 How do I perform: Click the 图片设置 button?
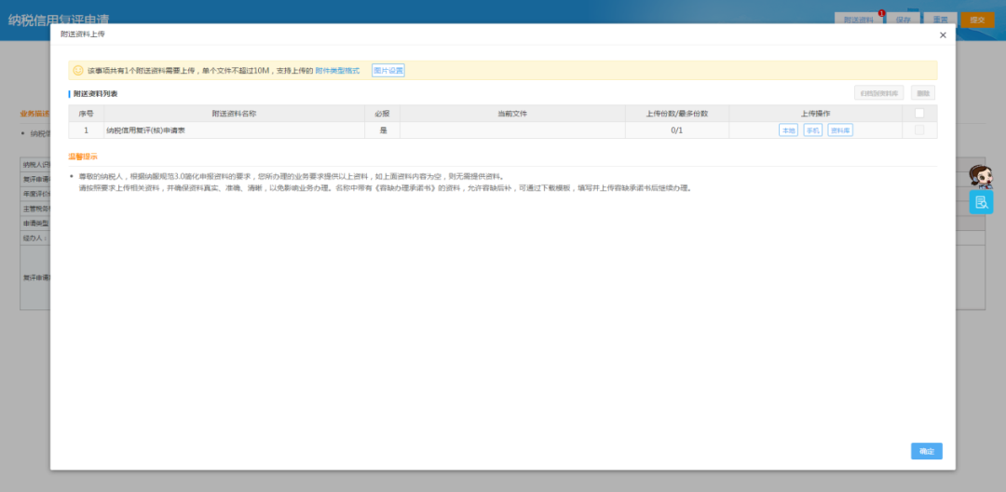pyautogui.click(x=388, y=71)
